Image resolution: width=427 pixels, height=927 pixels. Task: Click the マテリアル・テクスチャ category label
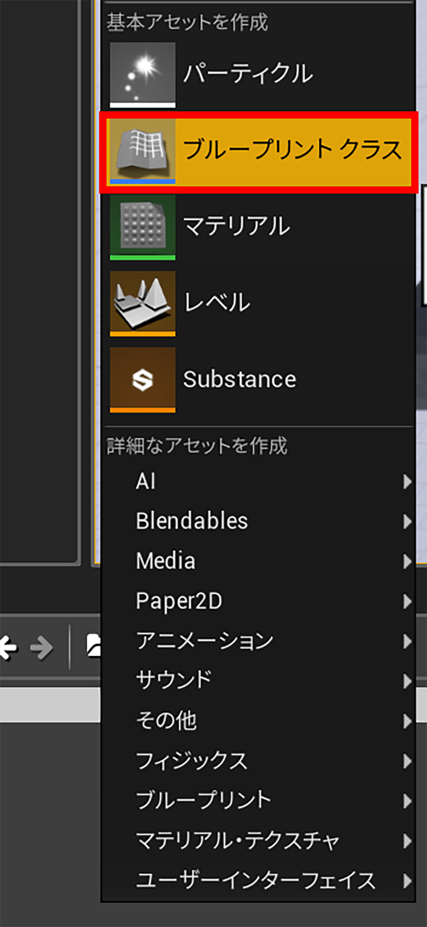(238, 841)
